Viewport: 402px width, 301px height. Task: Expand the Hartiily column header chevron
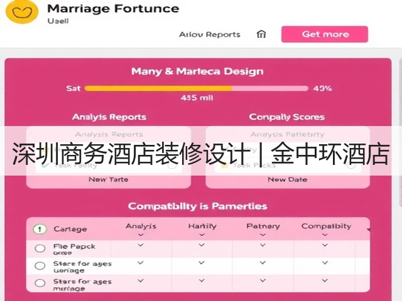pos(202,235)
